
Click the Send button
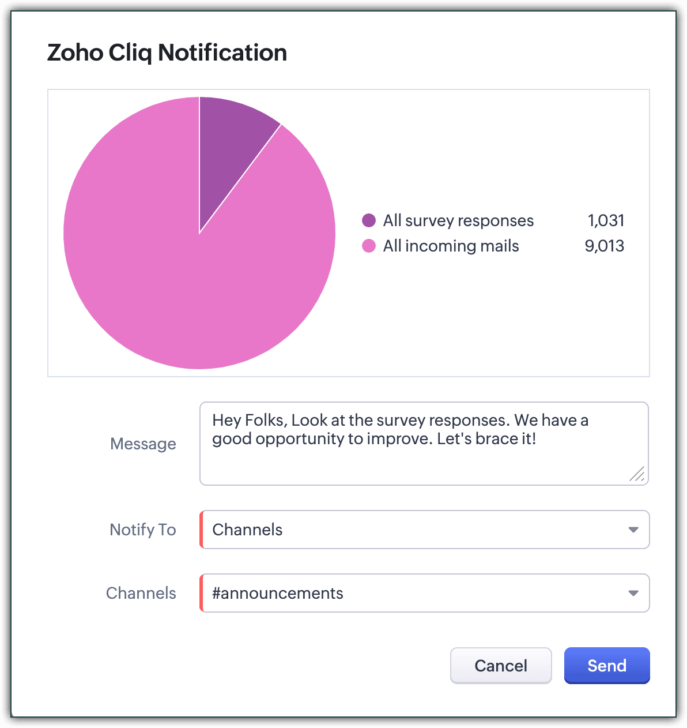coord(607,666)
